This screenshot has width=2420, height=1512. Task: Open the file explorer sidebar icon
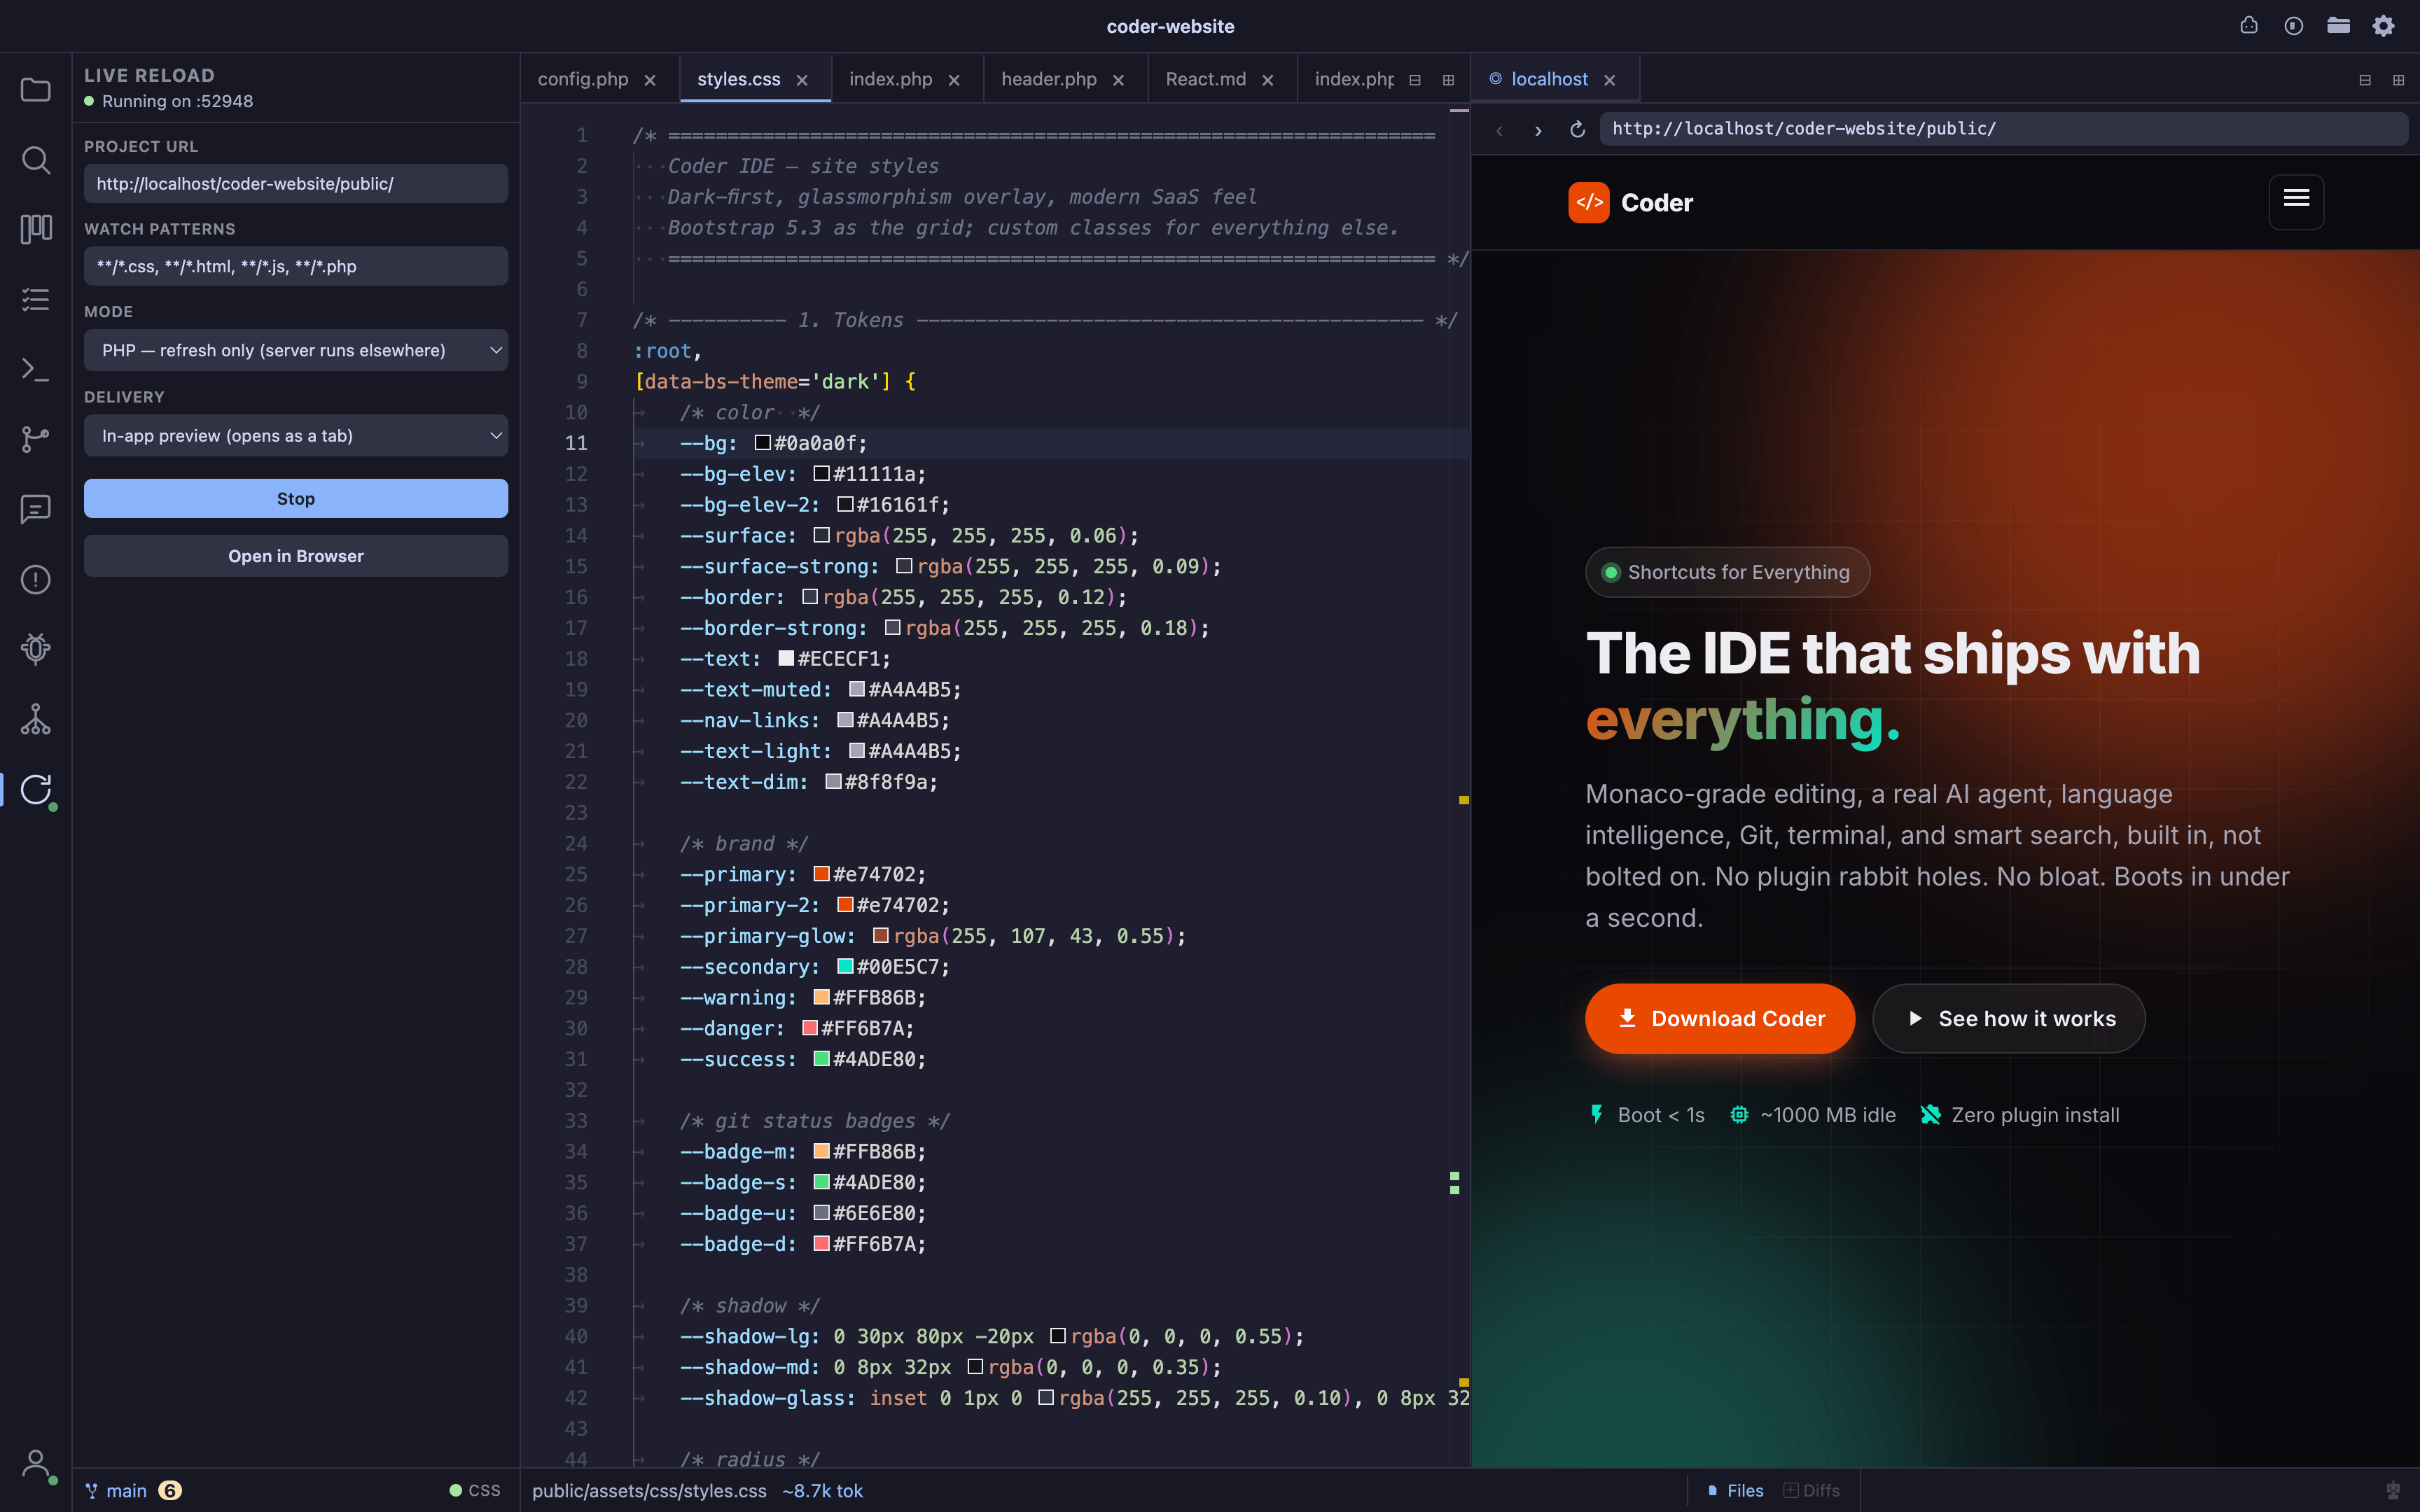(x=36, y=90)
